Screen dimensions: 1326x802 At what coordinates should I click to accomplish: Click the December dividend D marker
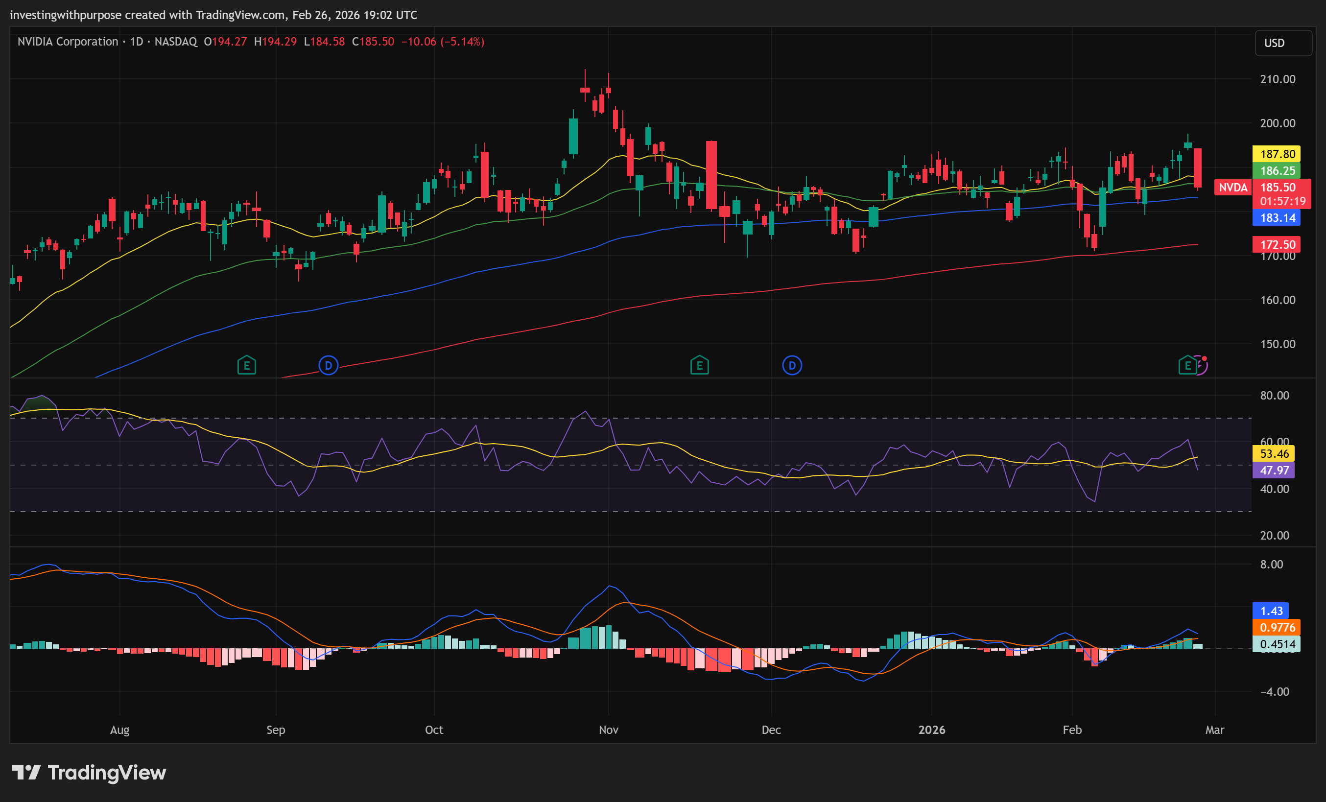792,365
